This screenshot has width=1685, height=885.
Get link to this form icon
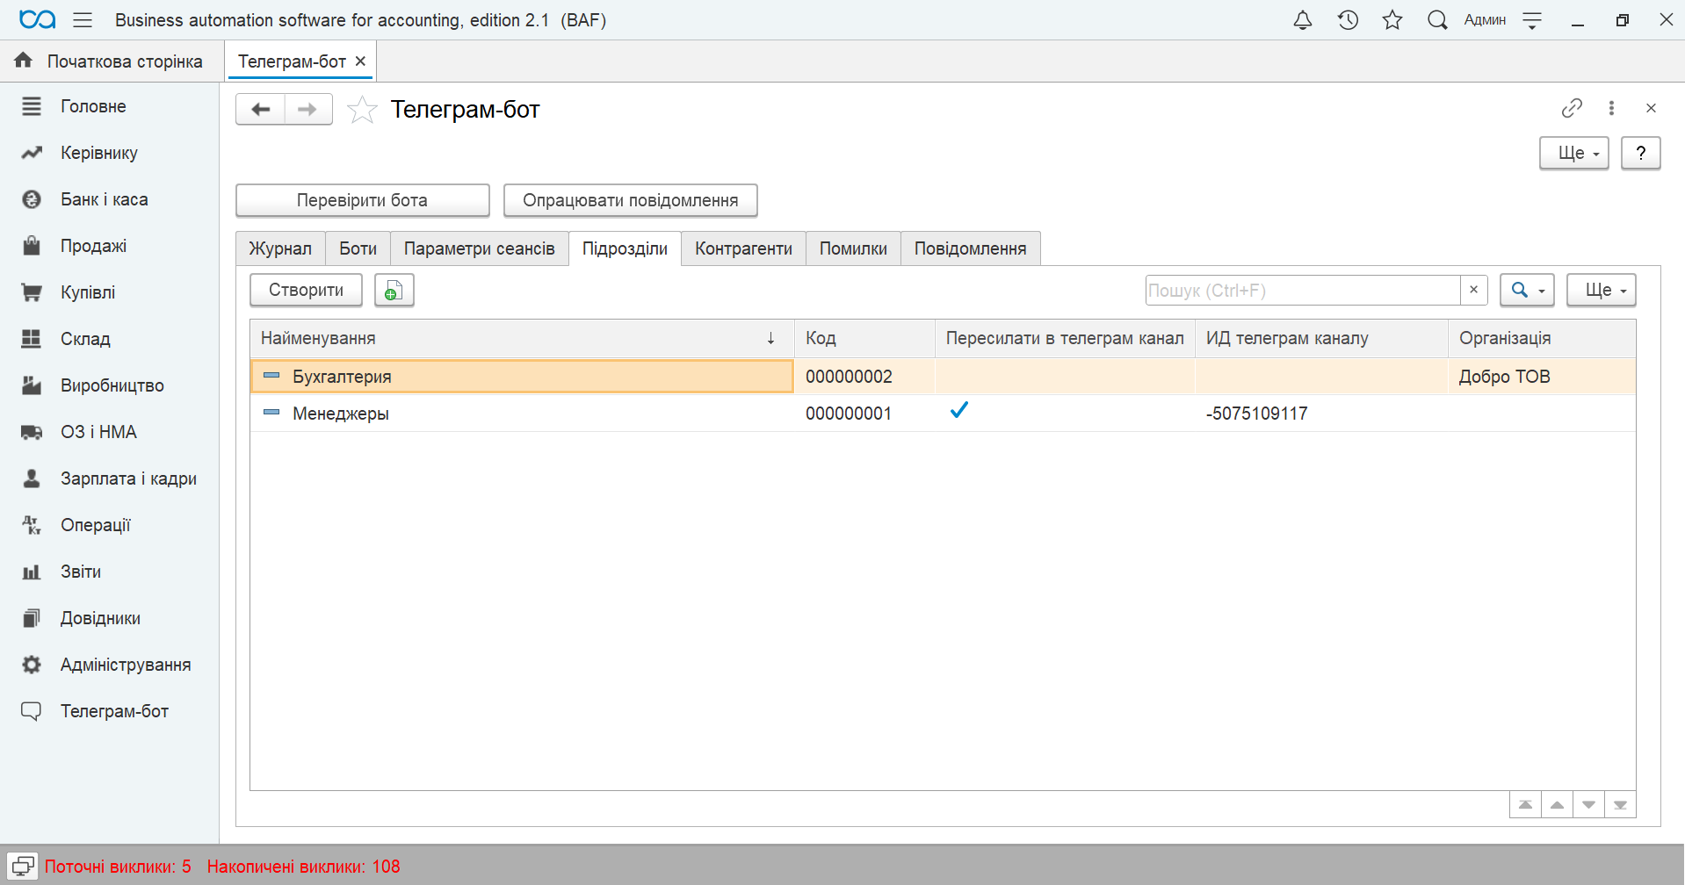[x=1572, y=108]
